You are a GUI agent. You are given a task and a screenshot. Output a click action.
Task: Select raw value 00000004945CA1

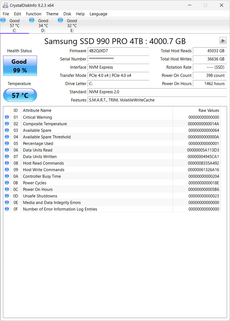(203, 156)
